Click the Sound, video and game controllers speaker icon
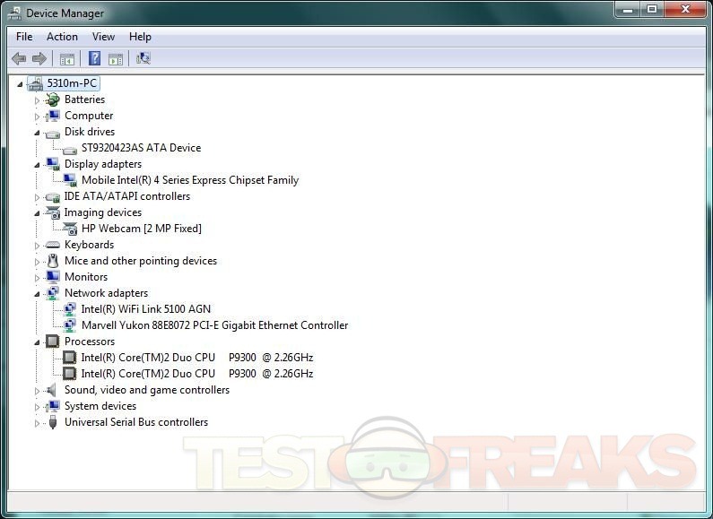Image resolution: width=713 pixels, height=519 pixels. coord(52,390)
